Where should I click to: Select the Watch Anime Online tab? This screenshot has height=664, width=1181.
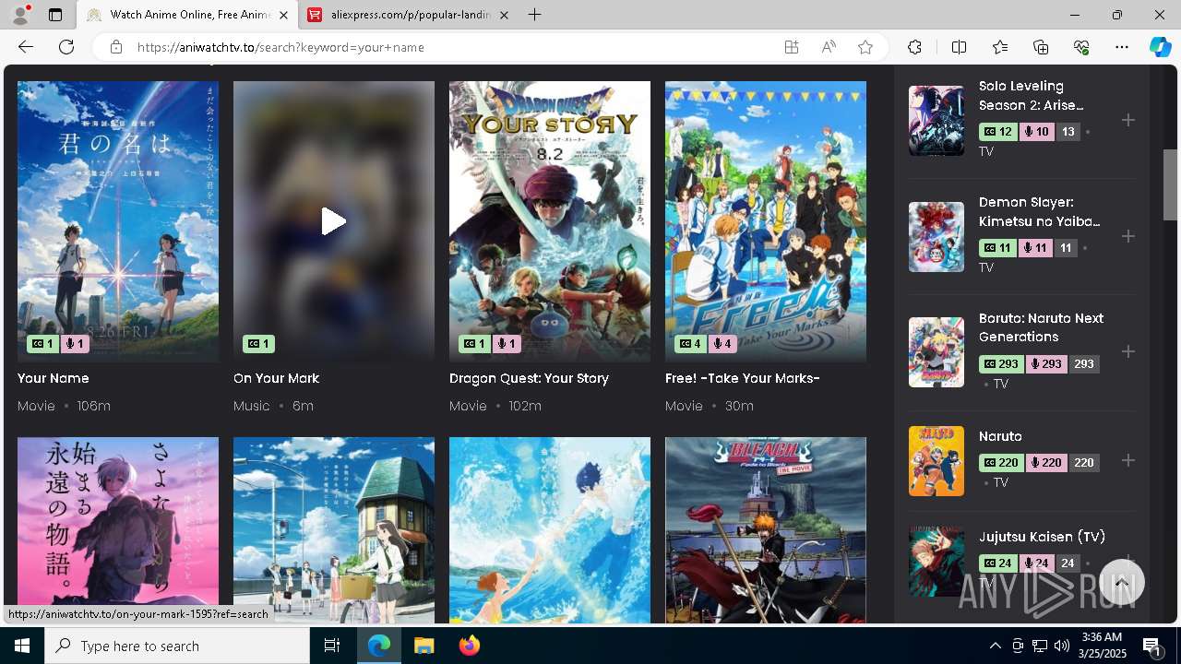pos(187,15)
